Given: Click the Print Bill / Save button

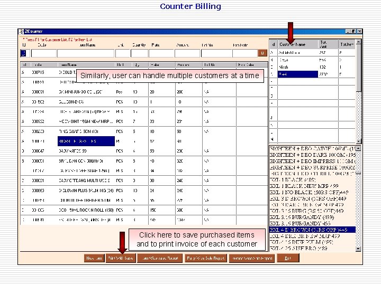Looking at the screenshot, I should click(121, 258).
